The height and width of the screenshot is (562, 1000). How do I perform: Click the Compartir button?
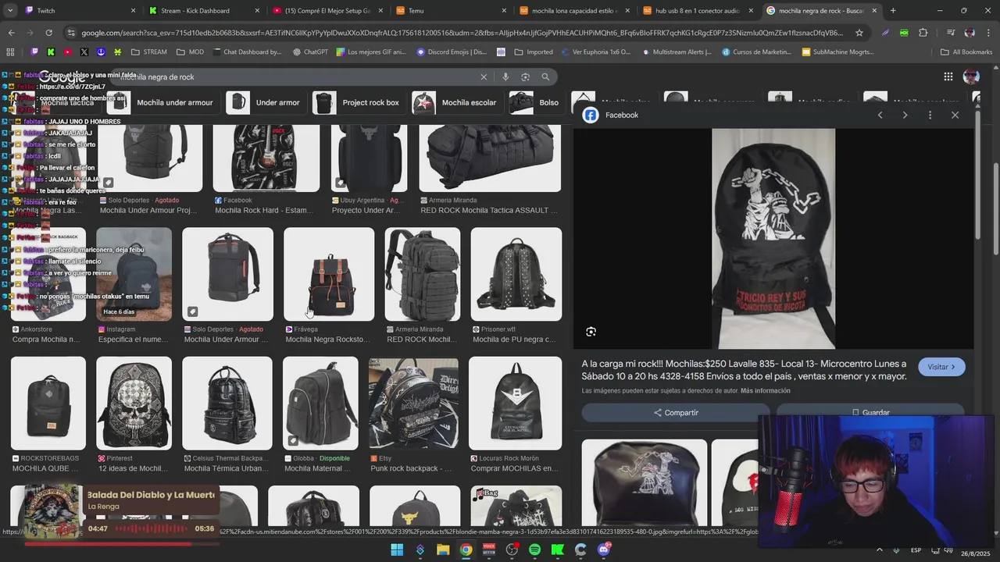(x=676, y=412)
